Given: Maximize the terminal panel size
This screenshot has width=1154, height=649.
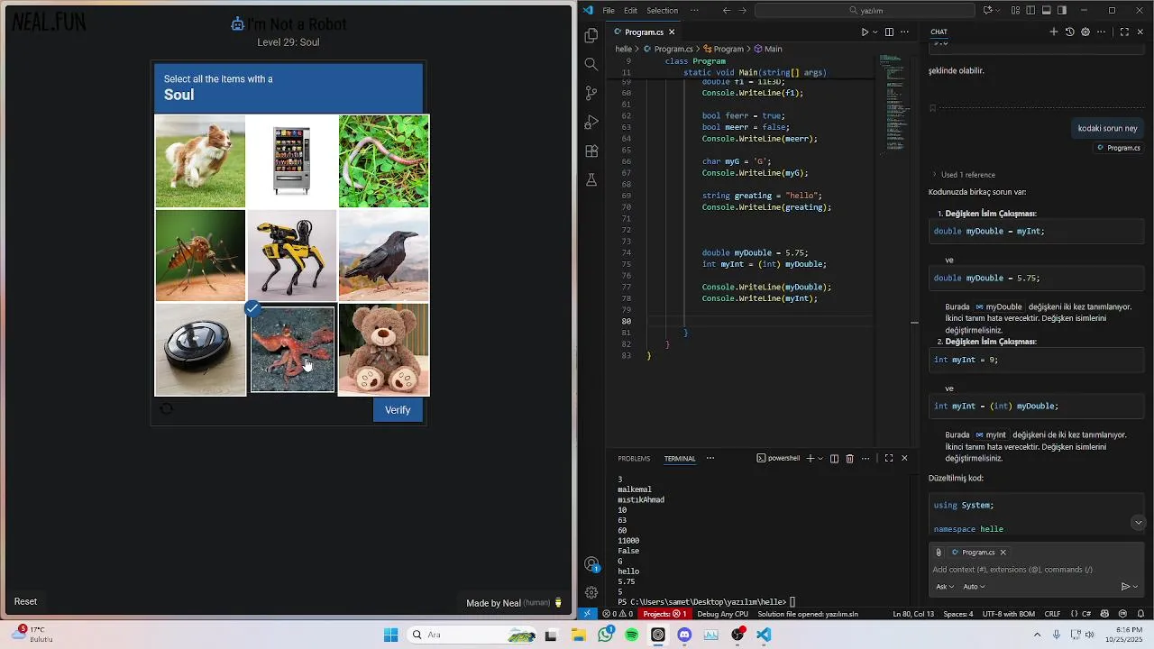Looking at the screenshot, I should [888, 458].
